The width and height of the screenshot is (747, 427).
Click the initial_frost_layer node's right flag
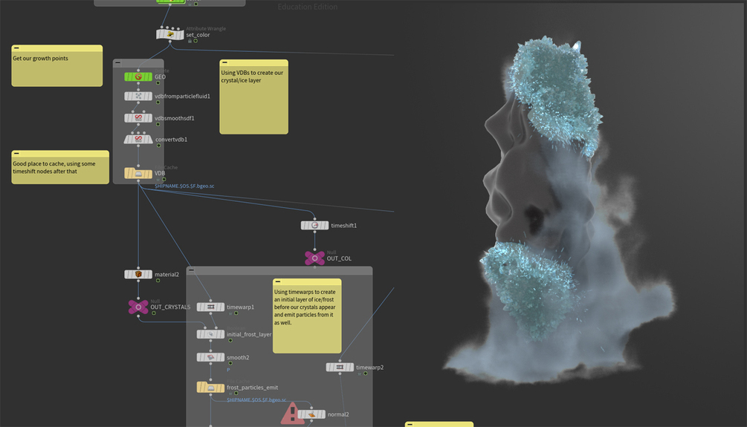click(x=221, y=334)
